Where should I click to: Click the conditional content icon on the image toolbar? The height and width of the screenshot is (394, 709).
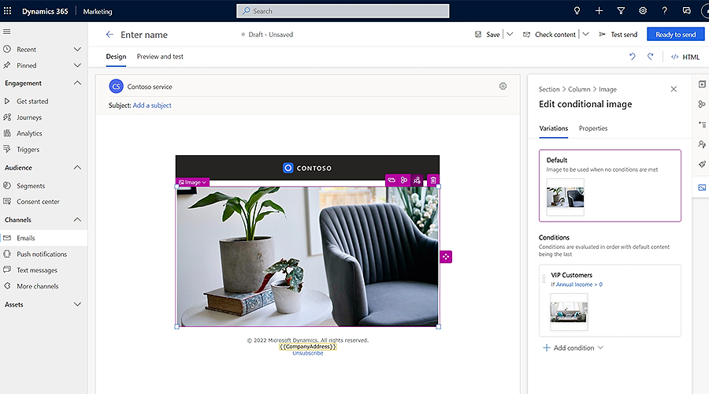417,180
